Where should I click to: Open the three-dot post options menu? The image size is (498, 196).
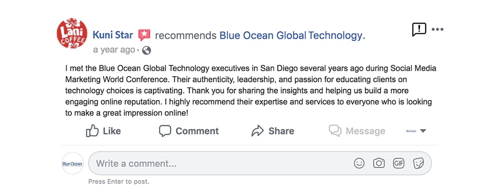[437, 30]
